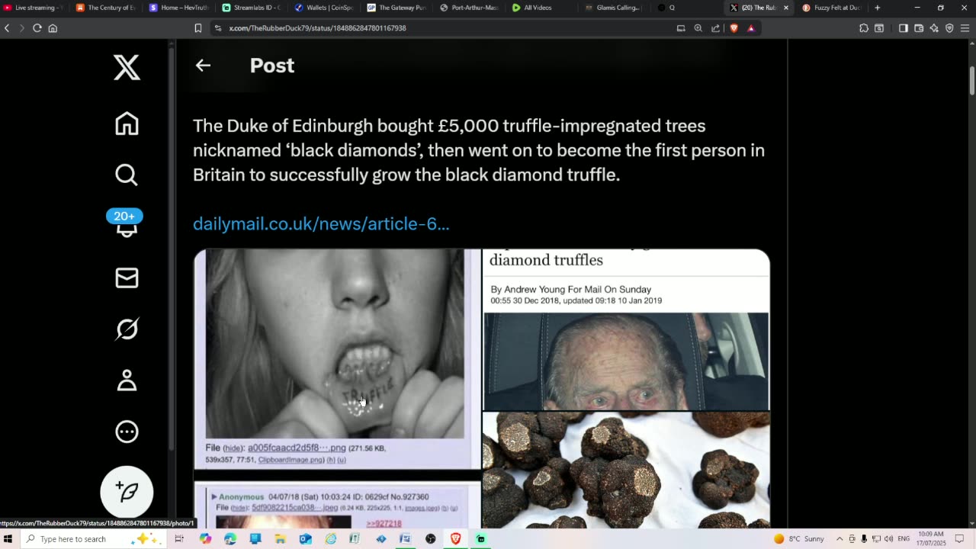Click browser back navigation arrow
Image resolution: width=976 pixels, height=549 pixels.
7,28
